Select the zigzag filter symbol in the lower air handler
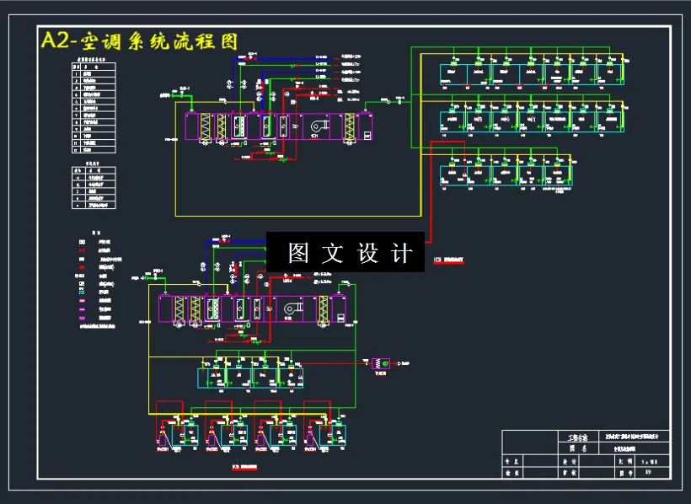 tap(179, 308)
